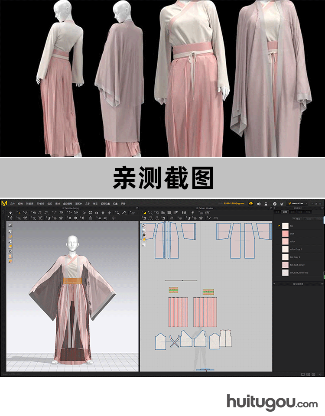Select the 'top' fabric checkmark entry
The image size is (325, 416).
click(279, 226)
